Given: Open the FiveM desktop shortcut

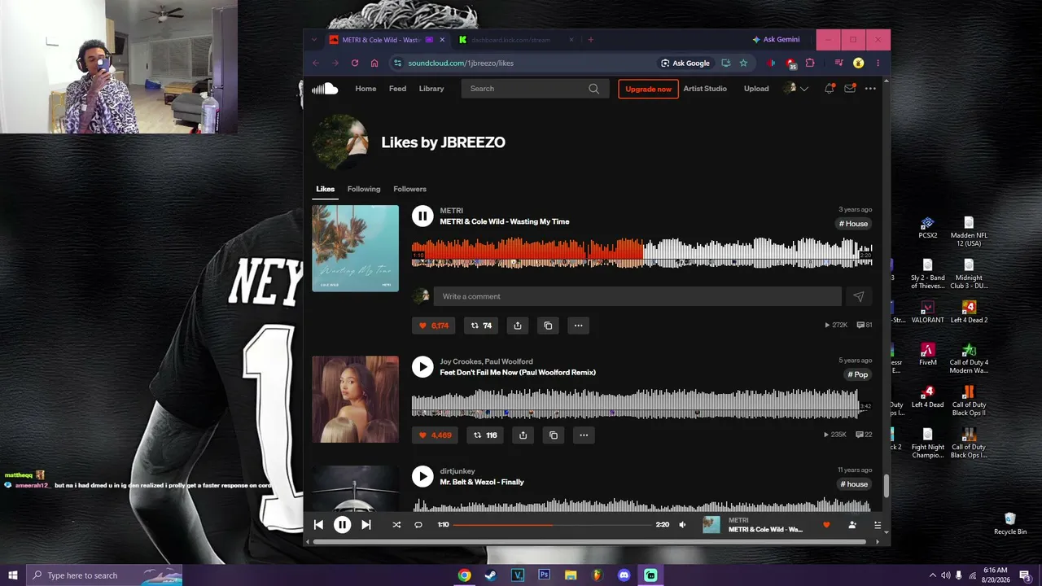Looking at the screenshot, I should [x=927, y=353].
